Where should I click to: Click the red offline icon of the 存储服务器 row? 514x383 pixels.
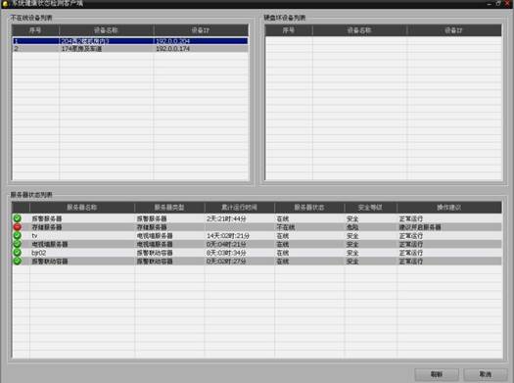coord(18,227)
